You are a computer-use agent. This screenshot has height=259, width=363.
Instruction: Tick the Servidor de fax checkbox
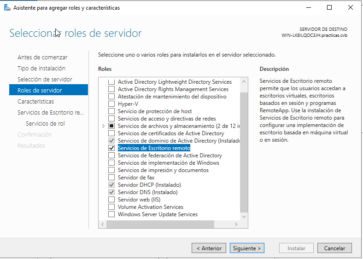click(x=111, y=178)
